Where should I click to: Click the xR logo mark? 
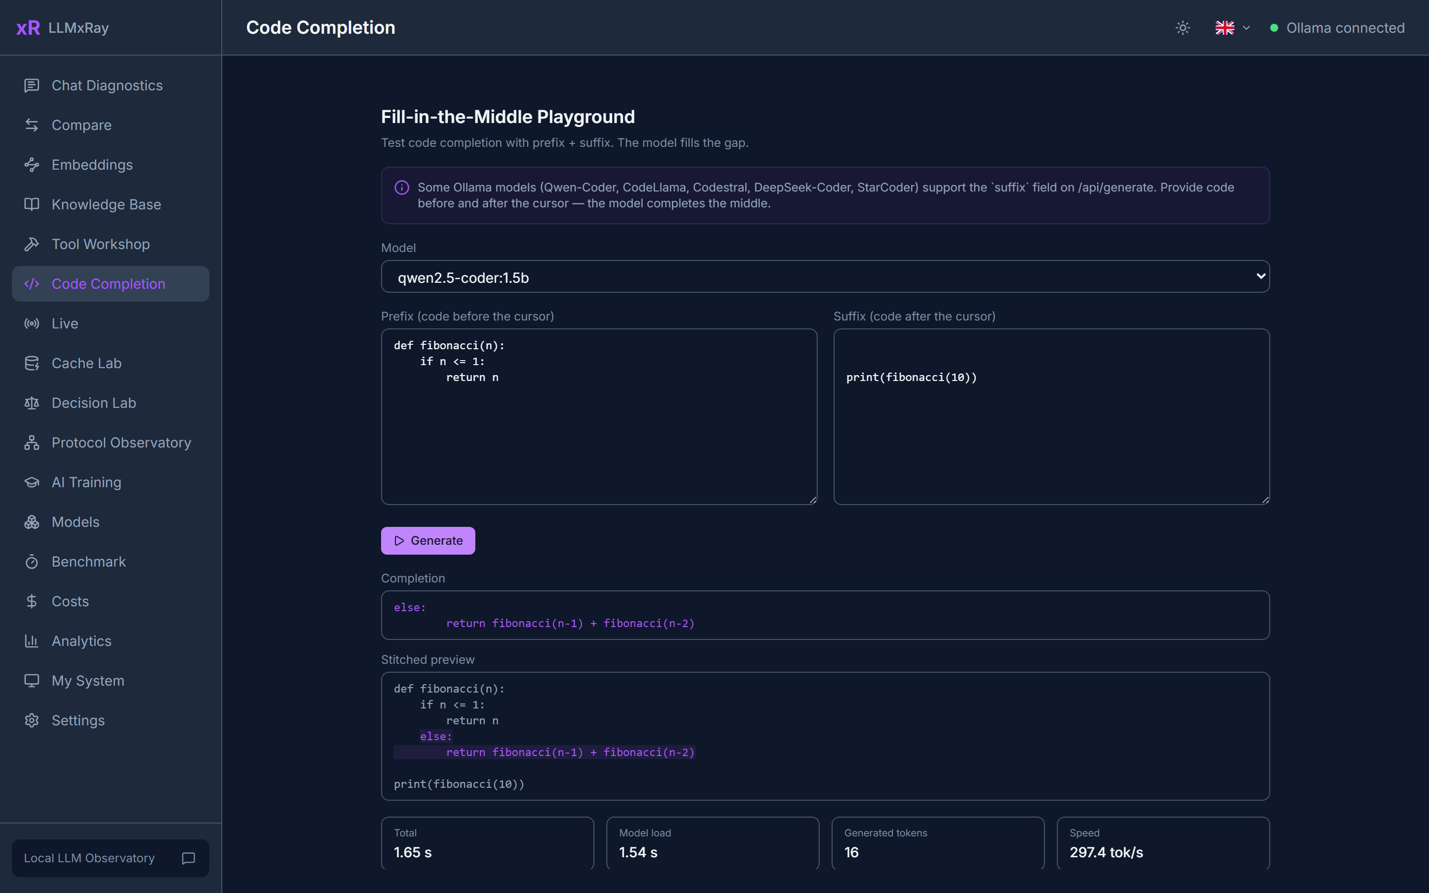click(x=28, y=28)
